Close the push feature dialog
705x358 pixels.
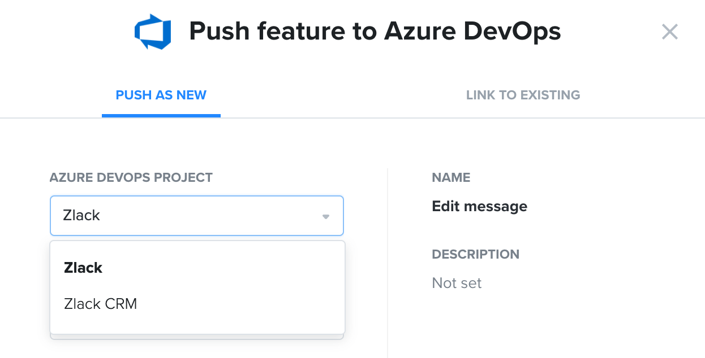coord(669,32)
